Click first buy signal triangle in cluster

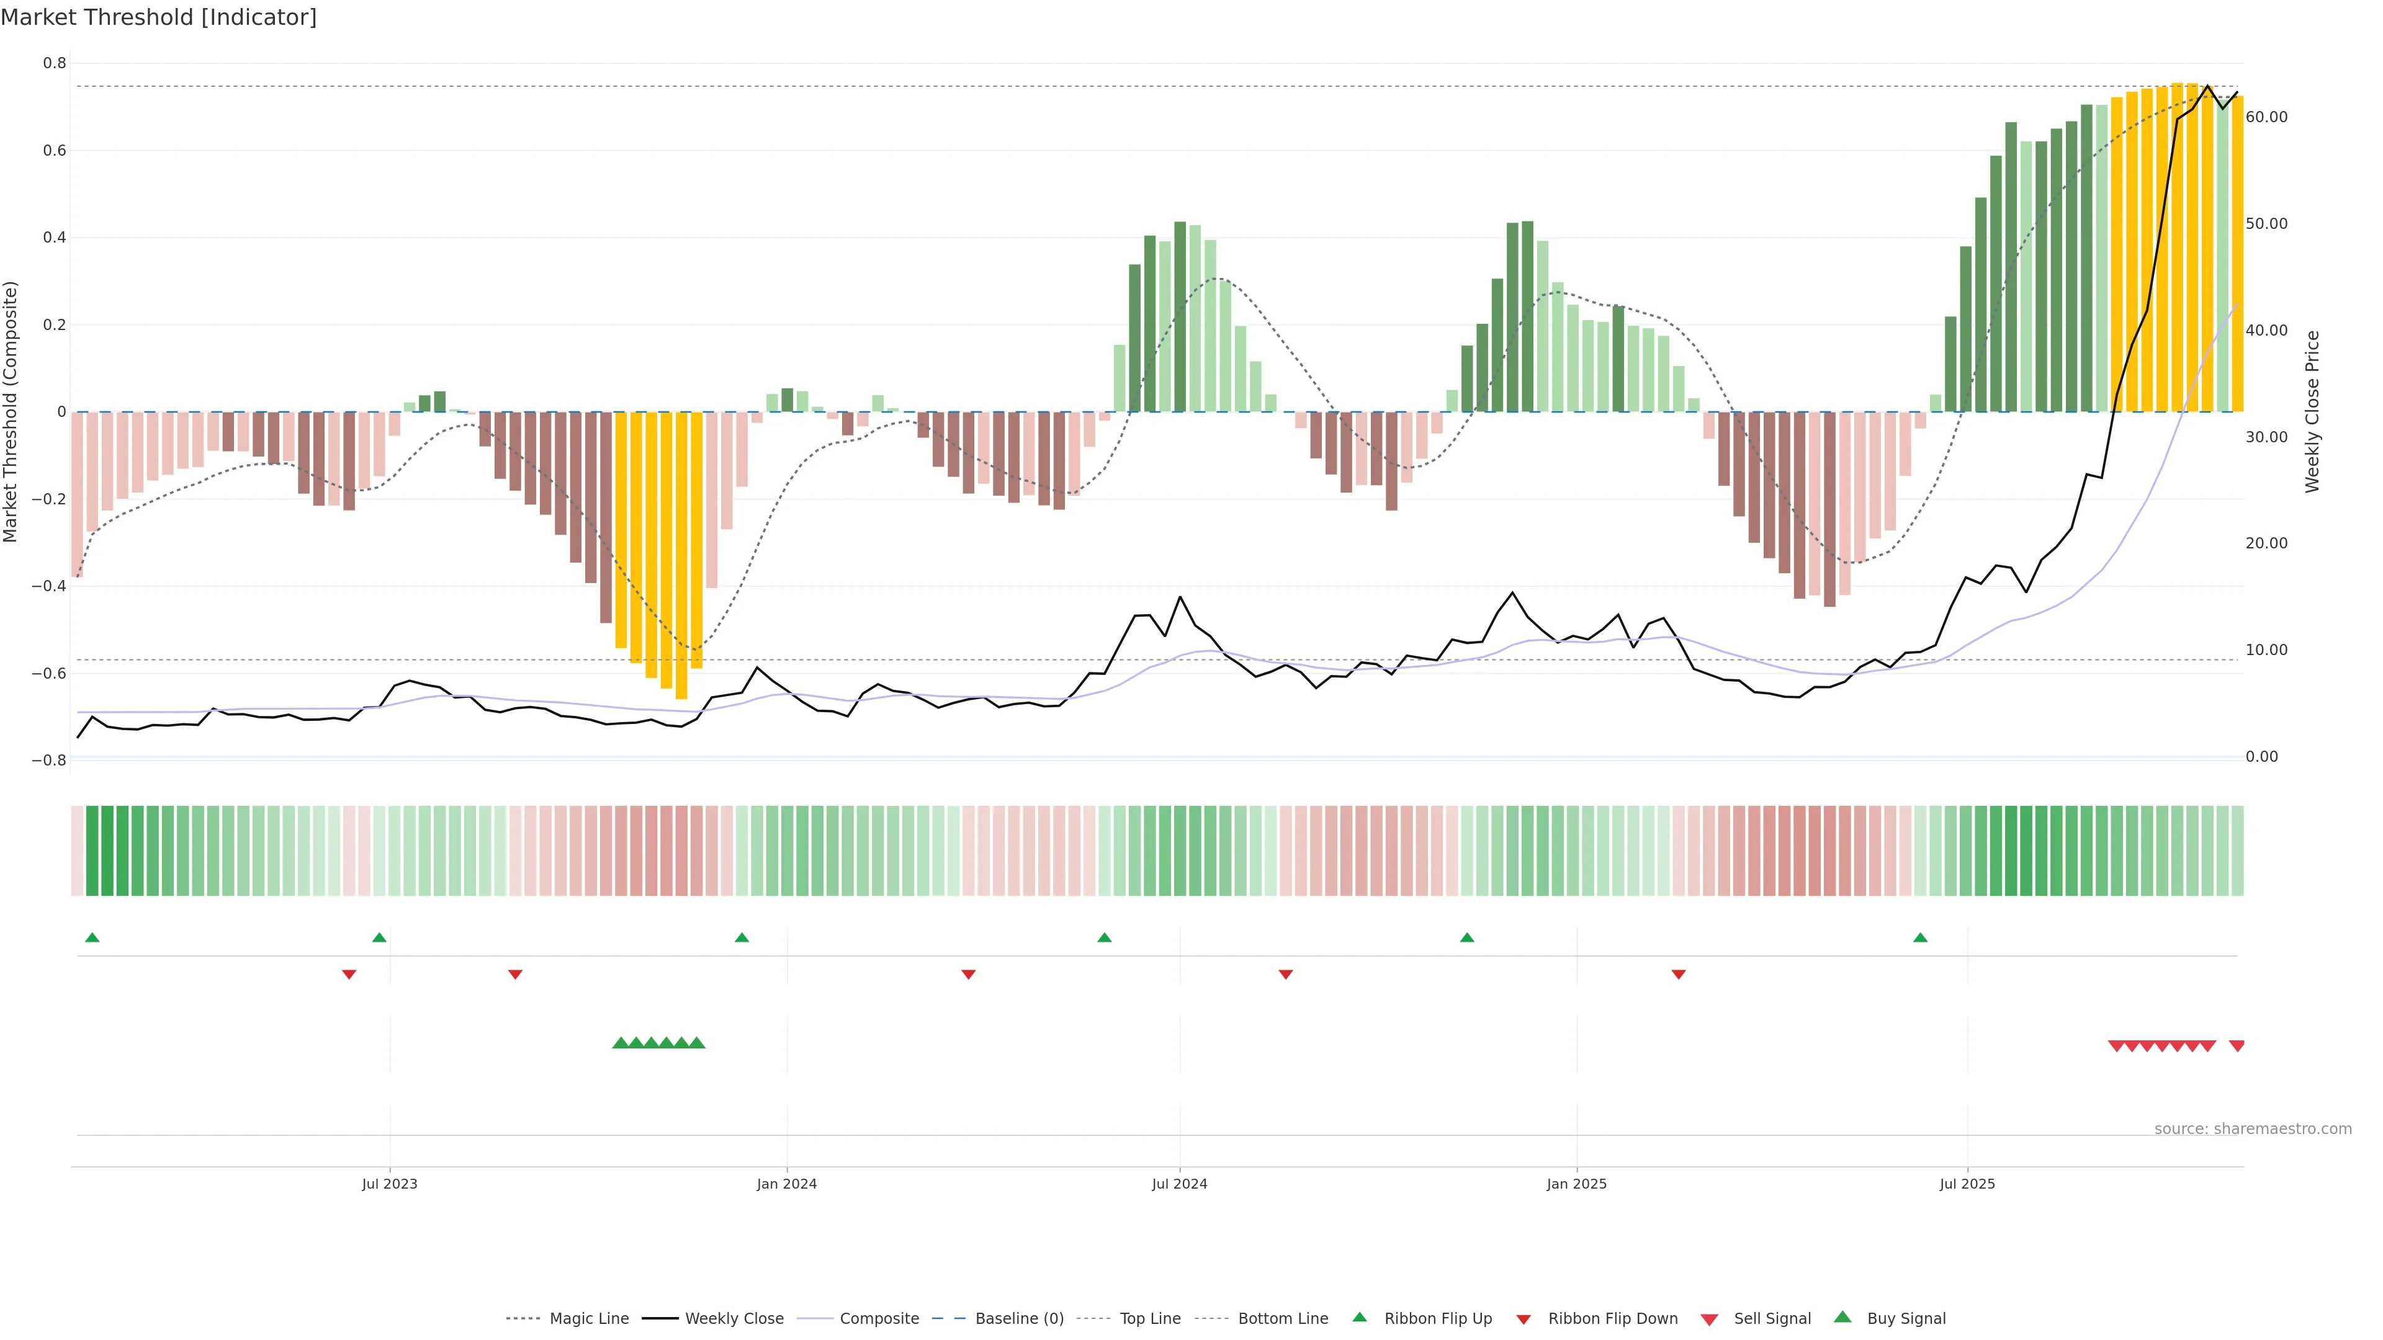(621, 1043)
